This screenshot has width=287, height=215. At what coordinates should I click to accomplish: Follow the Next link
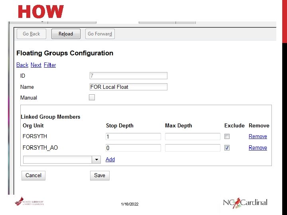[36, 65]
